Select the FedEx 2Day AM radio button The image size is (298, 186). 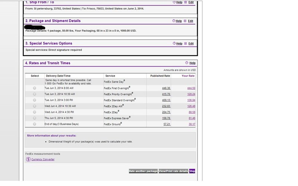click(34, 106)
